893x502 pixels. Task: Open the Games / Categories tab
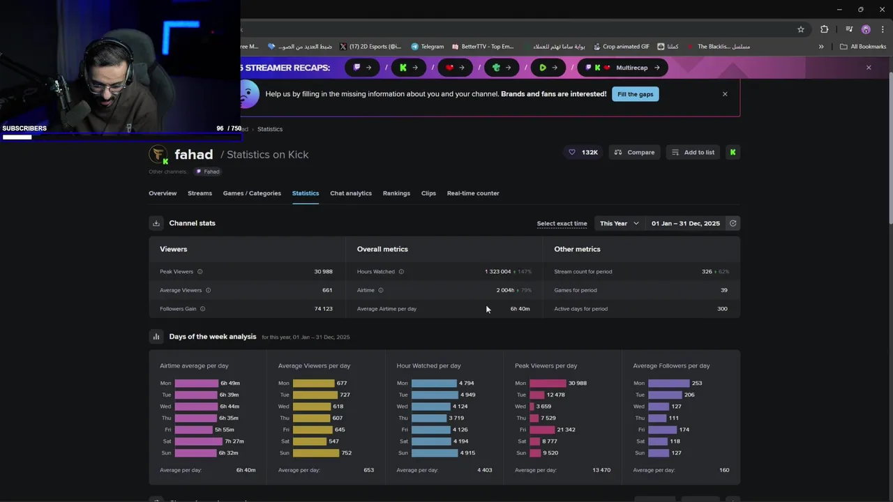pyautogui.click(x=252, y=193)
